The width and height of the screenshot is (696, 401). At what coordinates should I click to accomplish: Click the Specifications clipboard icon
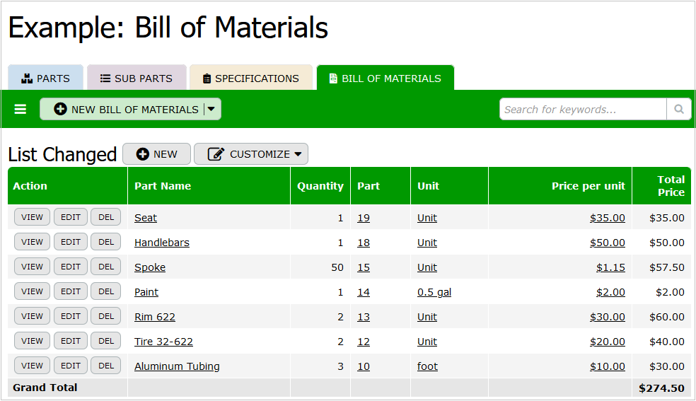(x=207, y=79)
